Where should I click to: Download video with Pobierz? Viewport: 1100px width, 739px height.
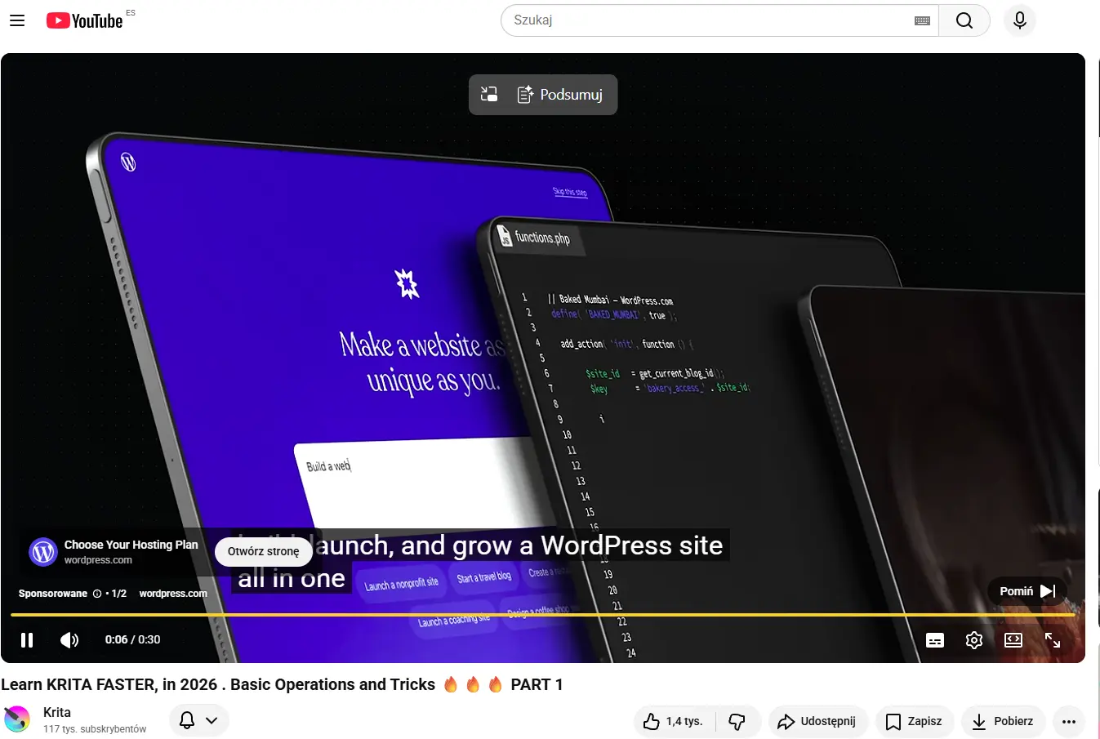coord(1003,721)
